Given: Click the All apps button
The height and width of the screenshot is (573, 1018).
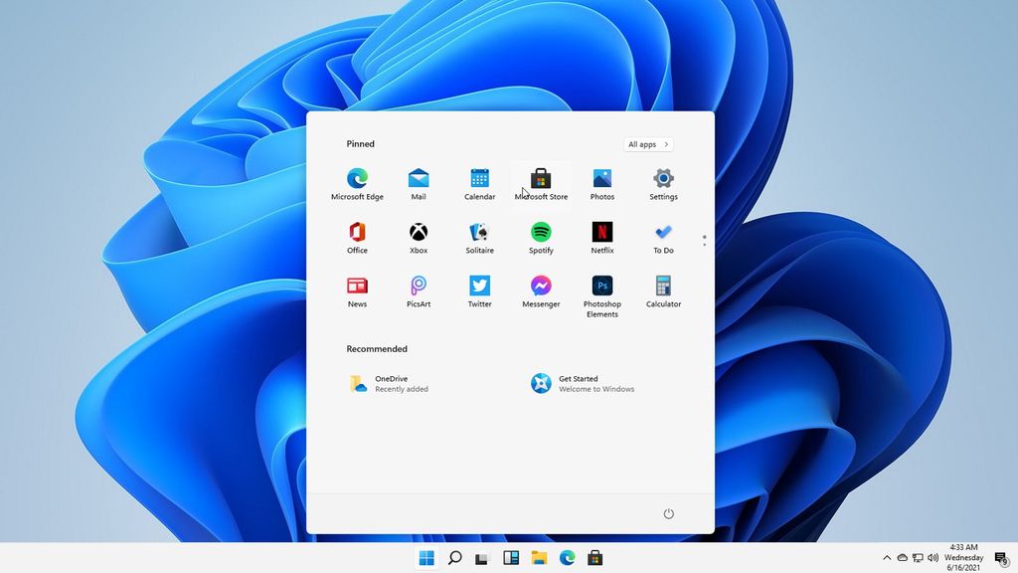Looking at the screenshot, I should tap(647, 144).
